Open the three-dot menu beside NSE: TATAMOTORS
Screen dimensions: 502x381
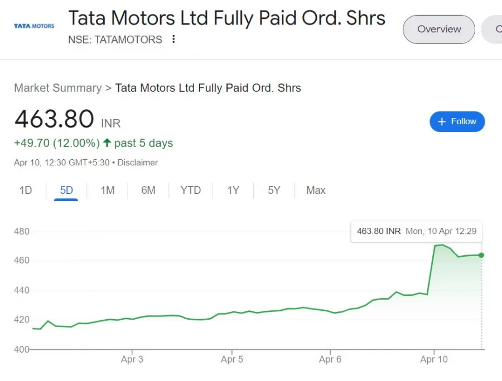point(173,40)
